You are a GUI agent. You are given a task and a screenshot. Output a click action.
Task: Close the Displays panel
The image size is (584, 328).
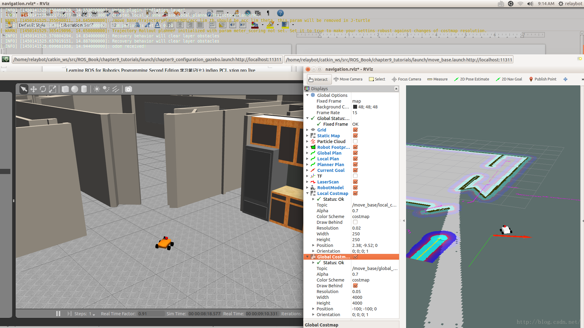click(x=396, y=89)
